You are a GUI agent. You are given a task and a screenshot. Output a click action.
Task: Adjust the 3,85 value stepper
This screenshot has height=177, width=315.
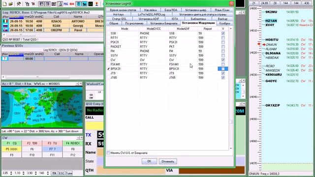click(11, 173)
